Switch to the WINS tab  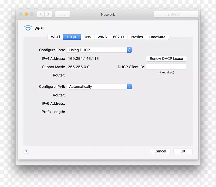(102, 37)
